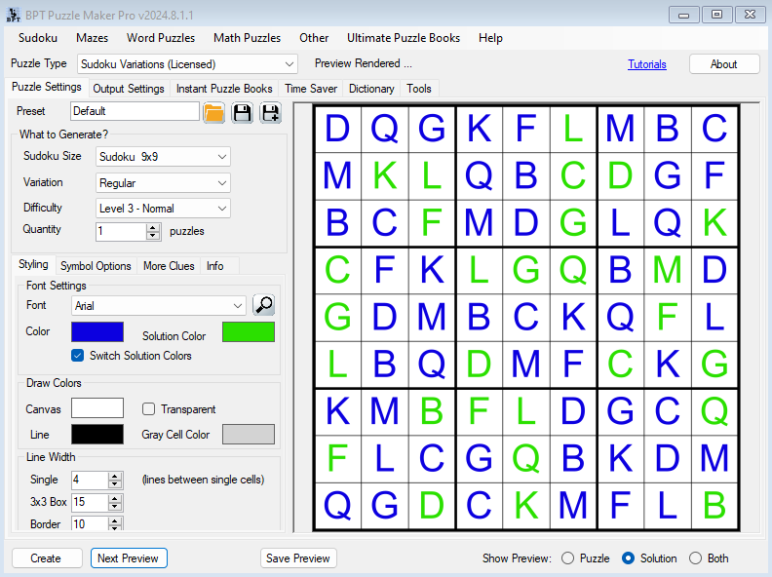This screenshot has height=577, width=772.
Task: Select the Puzzle Settings tab
Action: click(x=46, y=87)
